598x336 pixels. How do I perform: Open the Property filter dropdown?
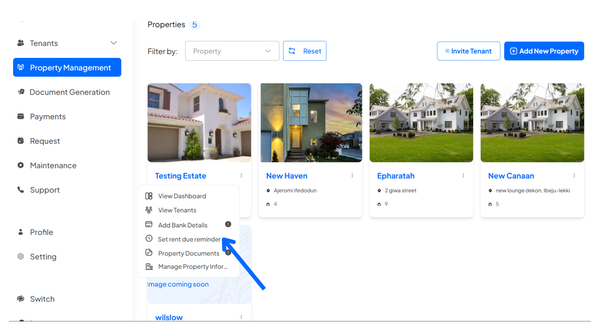(232, 51)
